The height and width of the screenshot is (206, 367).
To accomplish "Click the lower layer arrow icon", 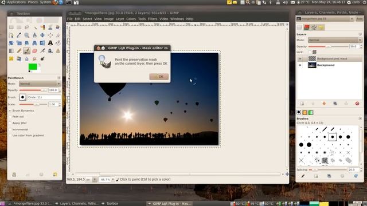I will (x=324, y=104).
